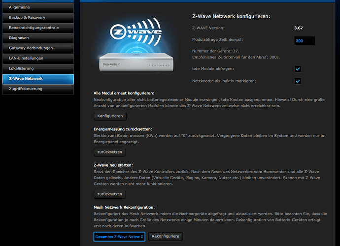Open LAN-Einstellungen
The width and height of the screenshot is (340, 246).
tap(38, 58)
